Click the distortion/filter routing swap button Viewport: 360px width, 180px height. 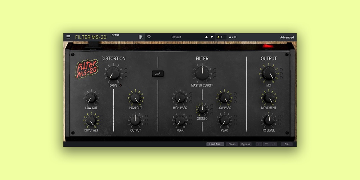click(158, 74)
